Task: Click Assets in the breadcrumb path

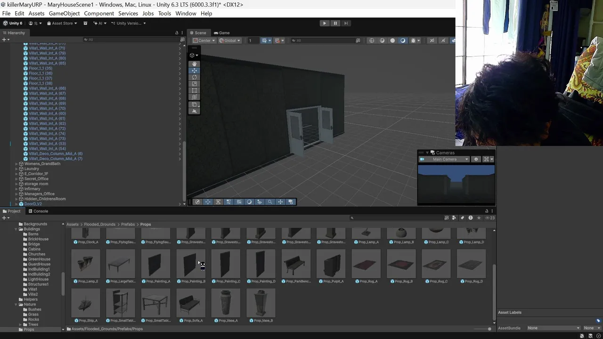Action: coord(73,224)
